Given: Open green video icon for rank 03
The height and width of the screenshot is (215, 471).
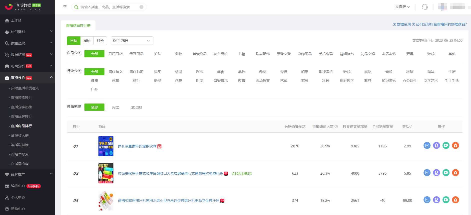Looking at the screenshot, I should pos(446,200).
